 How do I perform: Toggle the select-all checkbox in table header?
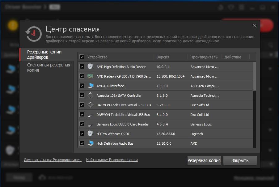point(82,57)
